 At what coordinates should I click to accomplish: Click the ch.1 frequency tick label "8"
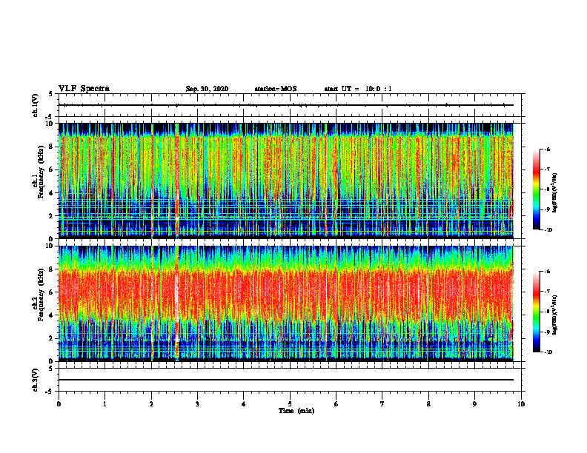52,147
